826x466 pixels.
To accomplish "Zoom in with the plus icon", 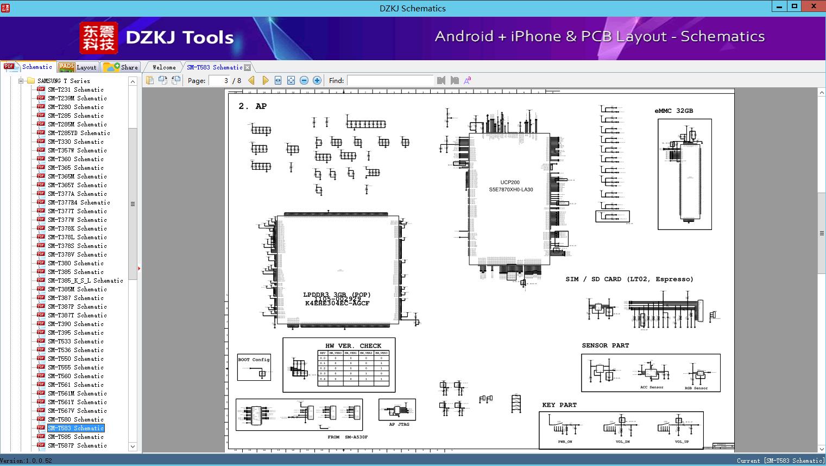I will [317, 80].
